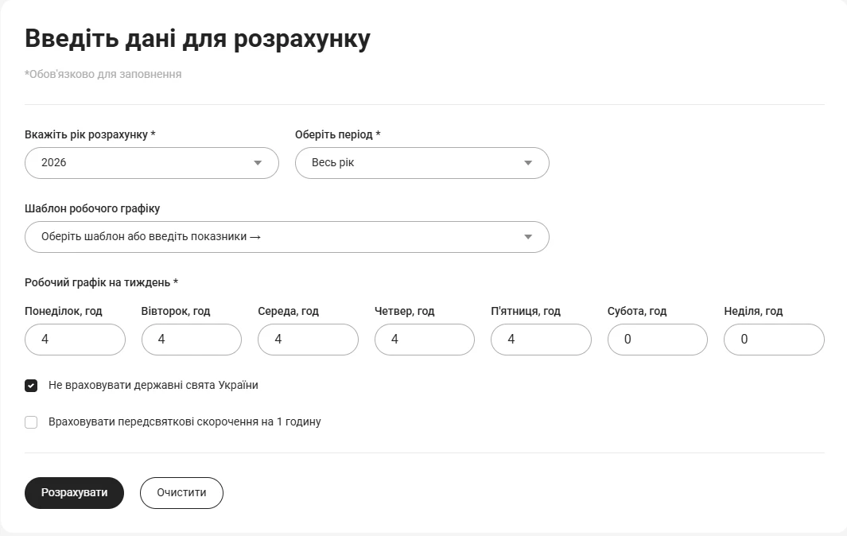Image resolution: width=847 pixels, height=536 pixels.
Task: Focus the 'П'ятниця, год' hours input
Action: click(x=541, y=340)
